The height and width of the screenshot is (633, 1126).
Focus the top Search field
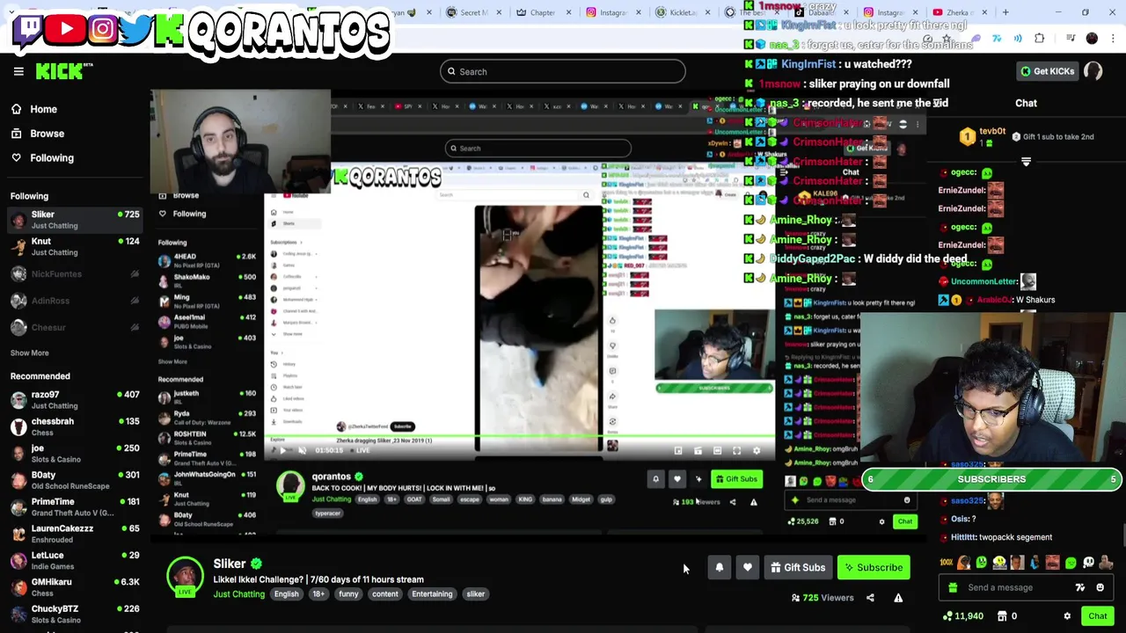point(563,71)
